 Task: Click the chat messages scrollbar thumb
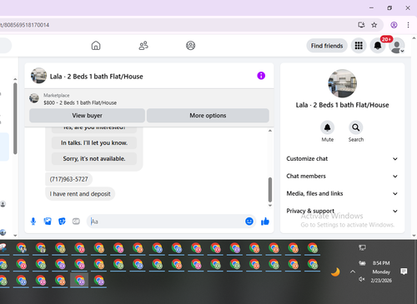click(x=270, y=190)
